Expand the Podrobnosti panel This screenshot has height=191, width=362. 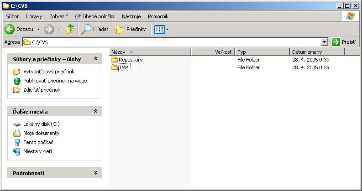pos(95,173)
